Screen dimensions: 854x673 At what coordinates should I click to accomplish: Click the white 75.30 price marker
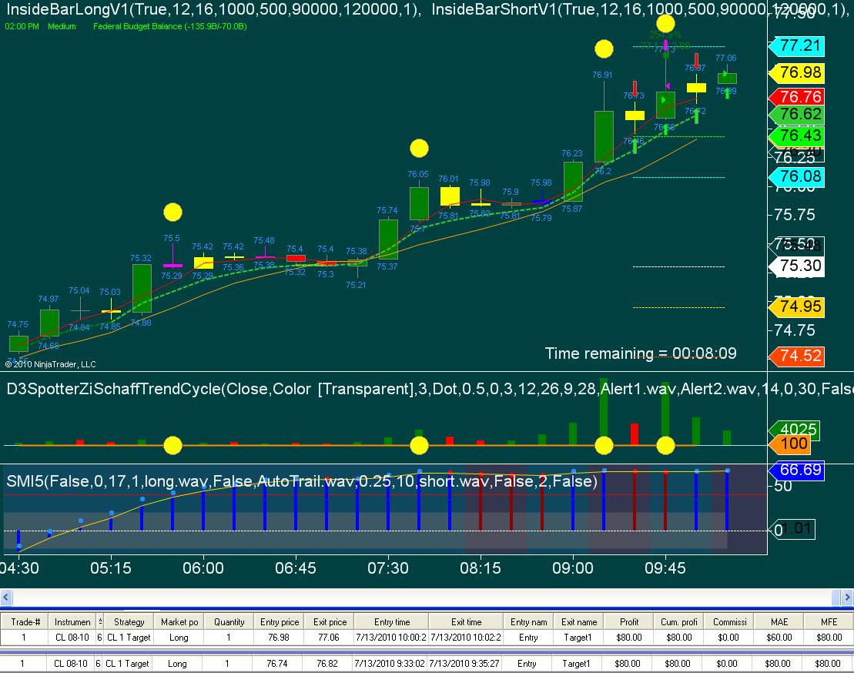[797, 266]
